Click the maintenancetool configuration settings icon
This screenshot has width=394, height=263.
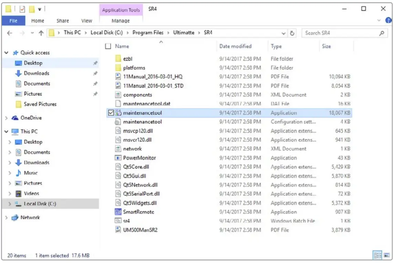click(x=118, y=122)
